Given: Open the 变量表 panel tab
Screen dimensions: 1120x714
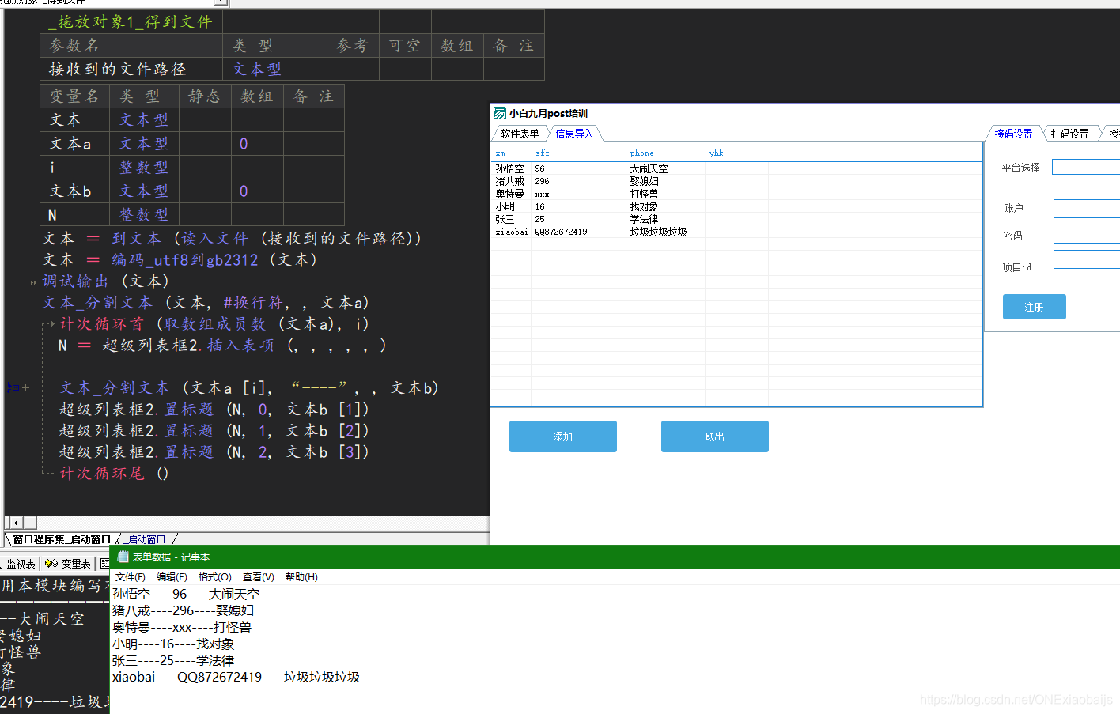Looking at the screenshot, I should tap(68, 564).
